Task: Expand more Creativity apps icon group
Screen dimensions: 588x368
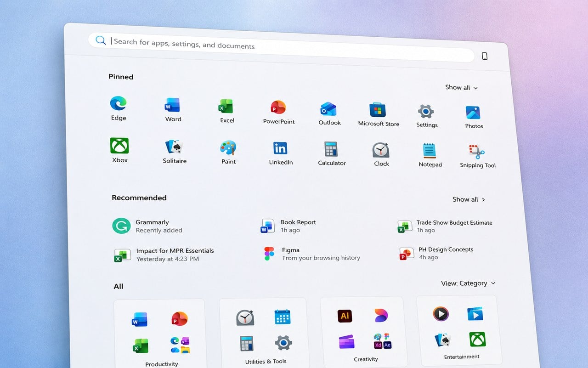Action: point(383,341)
